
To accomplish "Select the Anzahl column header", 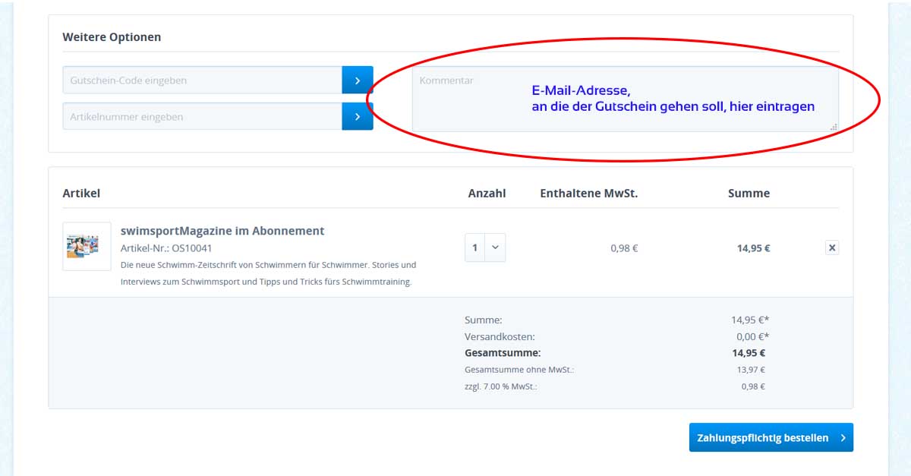I will (487, 194).
